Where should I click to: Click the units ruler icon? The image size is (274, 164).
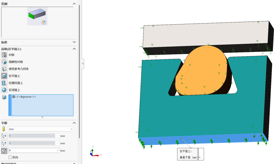click(4, 129)
